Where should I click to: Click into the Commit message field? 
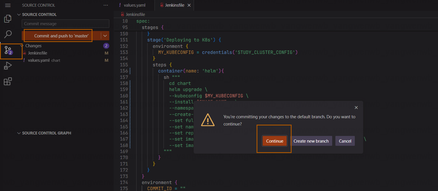click(x=66, y=24)
